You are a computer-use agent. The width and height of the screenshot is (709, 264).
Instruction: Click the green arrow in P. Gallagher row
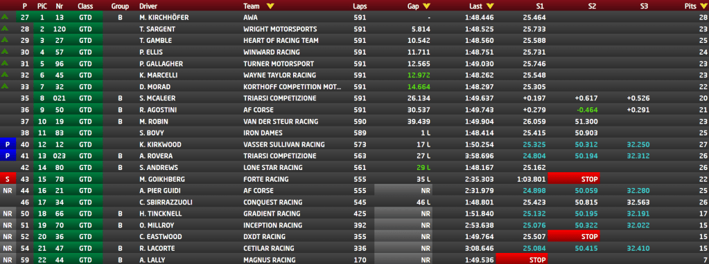point(6,63)
